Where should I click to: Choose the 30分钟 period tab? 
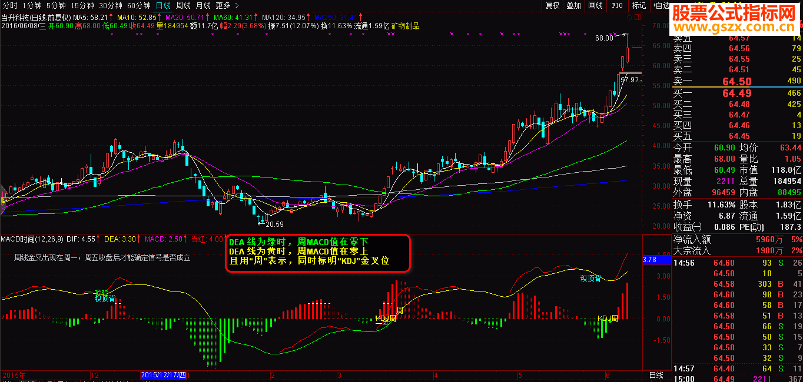(111, 5)
